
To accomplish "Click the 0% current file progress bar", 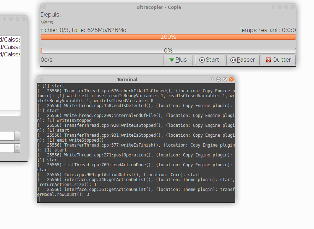I will (168, 50).
